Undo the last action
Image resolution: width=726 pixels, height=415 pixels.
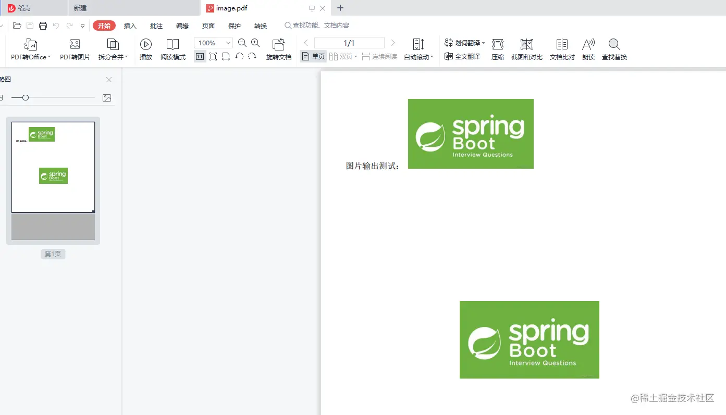point(56,26)
